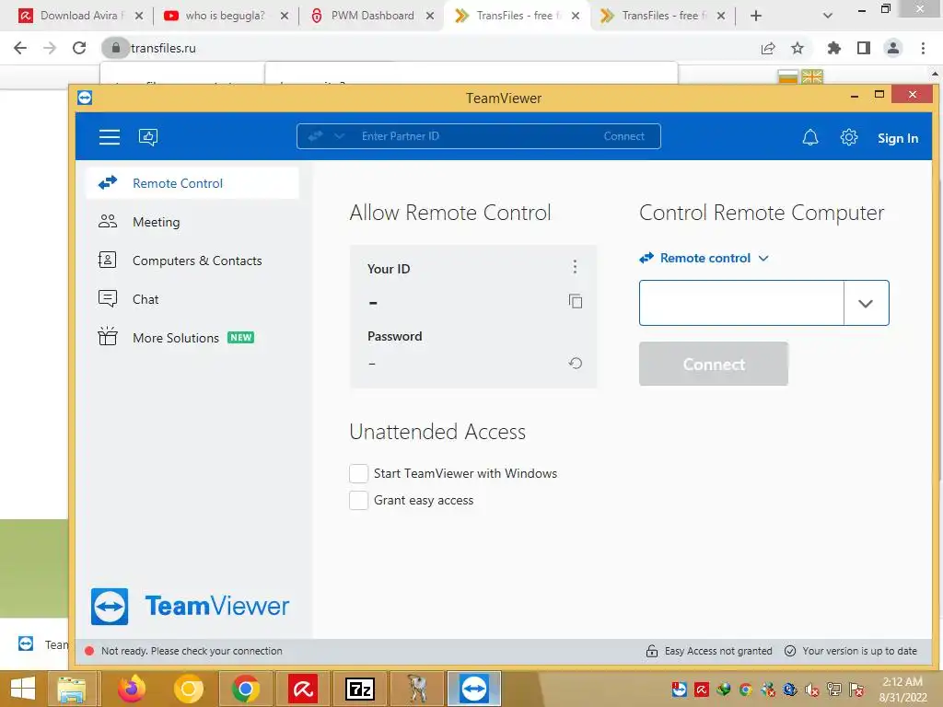This screenshot has width=943, height=707.
Task: Open the keys app in taskbar
Action: 417,689
